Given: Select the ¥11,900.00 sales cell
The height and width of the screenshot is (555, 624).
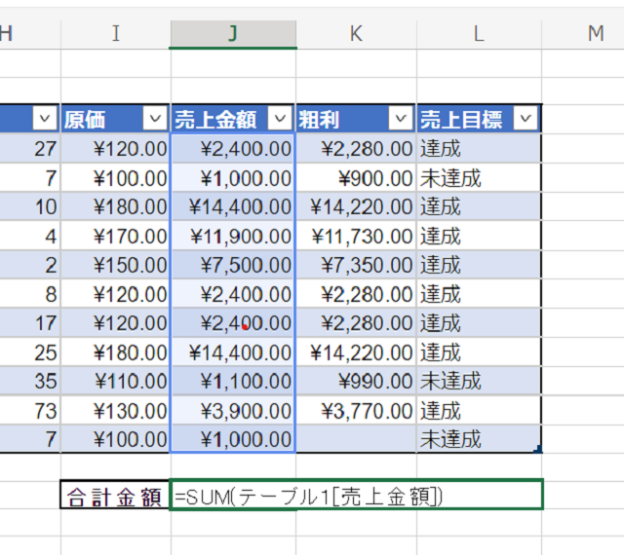Looking at the screenshot, I should click(233, 237).
